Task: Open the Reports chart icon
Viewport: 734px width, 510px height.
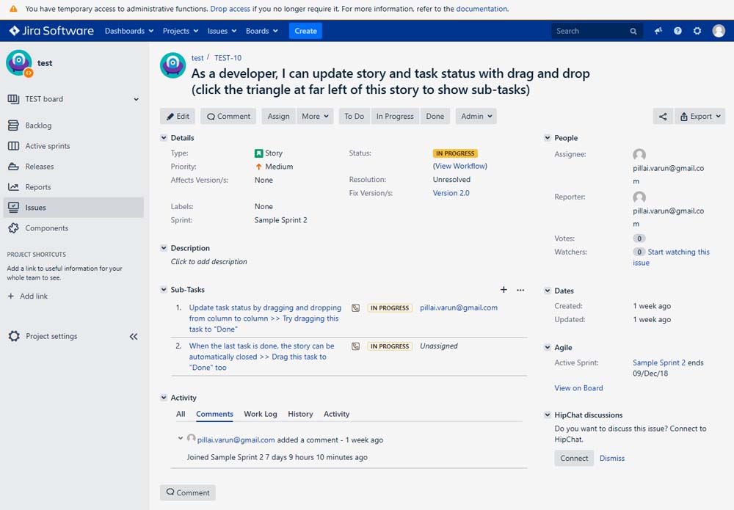Action: [x=13, y=187]
